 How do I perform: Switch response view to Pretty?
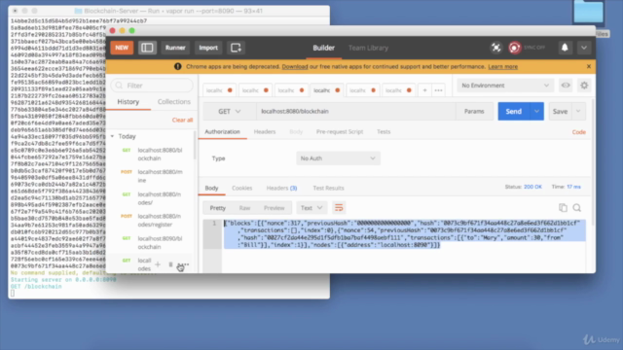218,208
